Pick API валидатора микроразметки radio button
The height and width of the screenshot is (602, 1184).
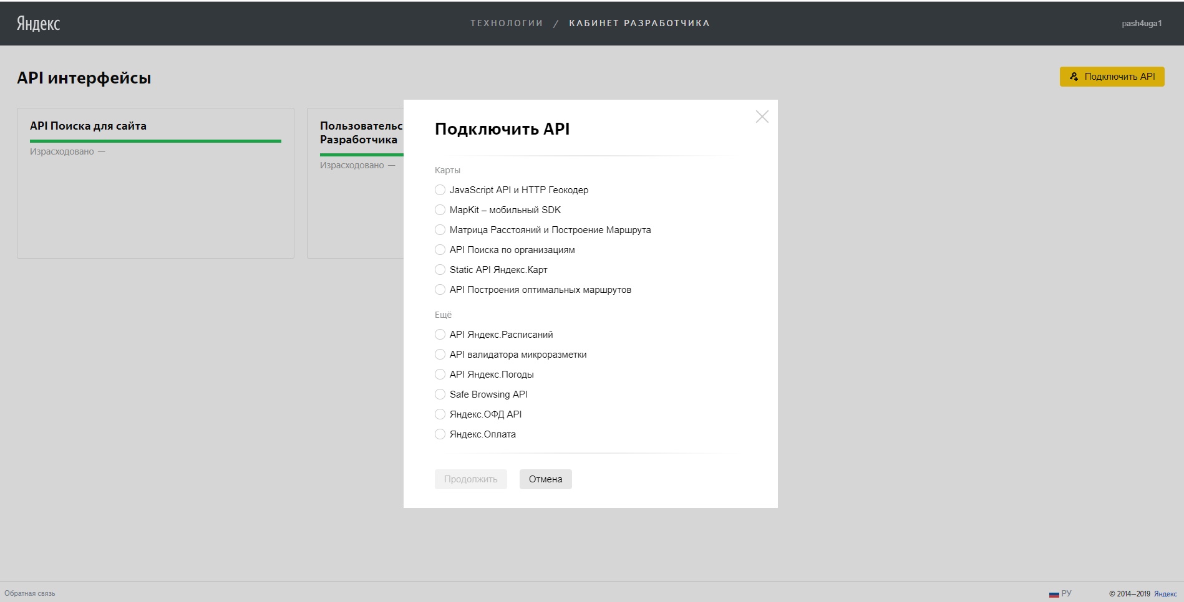pyautogui.click(x=440, y=355)
